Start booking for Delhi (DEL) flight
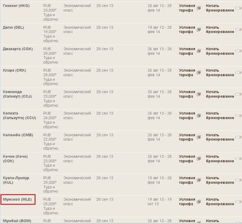This screenshot has width=242, height=224. (x=220, y=30)
